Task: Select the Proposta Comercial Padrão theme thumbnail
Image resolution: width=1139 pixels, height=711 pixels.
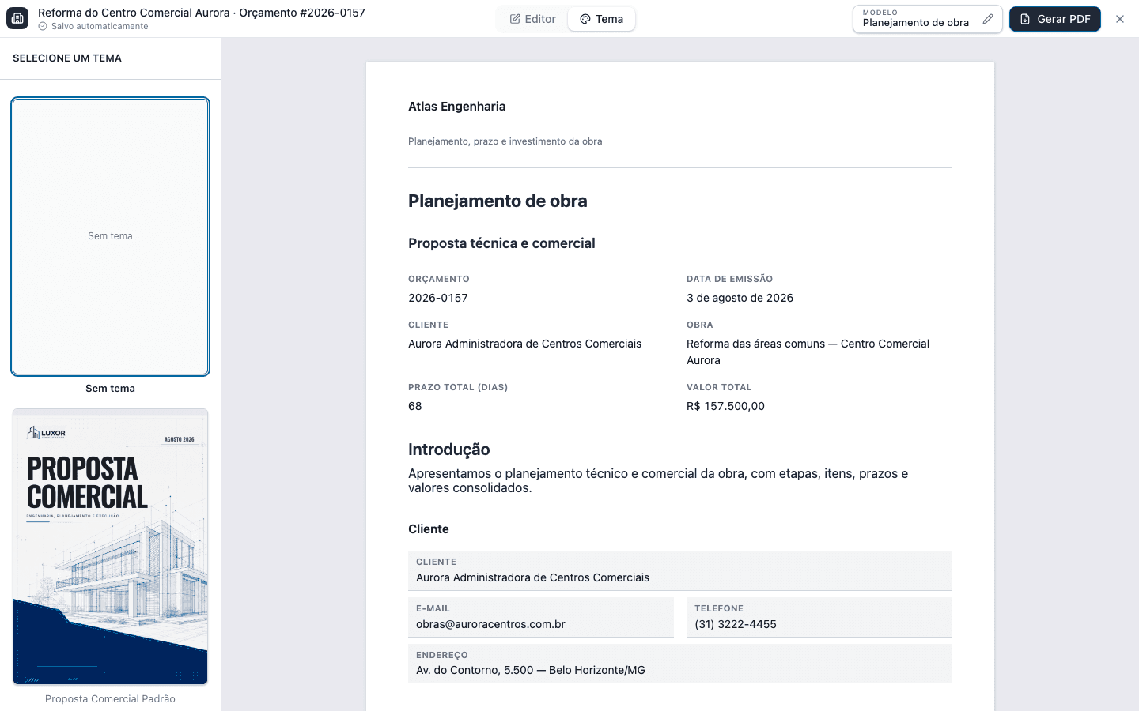Action: 110,547
